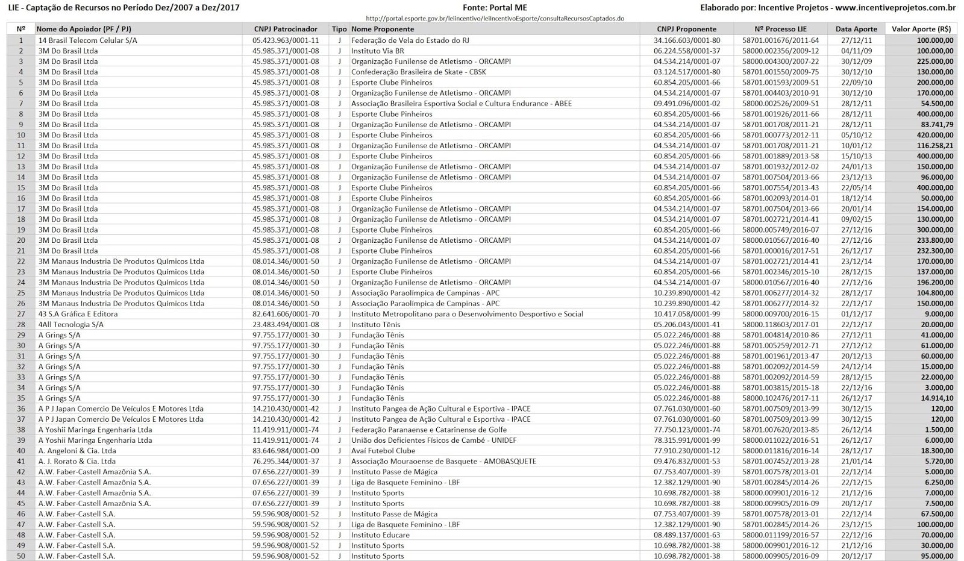
Task: Click row number 50
Action: [x=21, y=556]
